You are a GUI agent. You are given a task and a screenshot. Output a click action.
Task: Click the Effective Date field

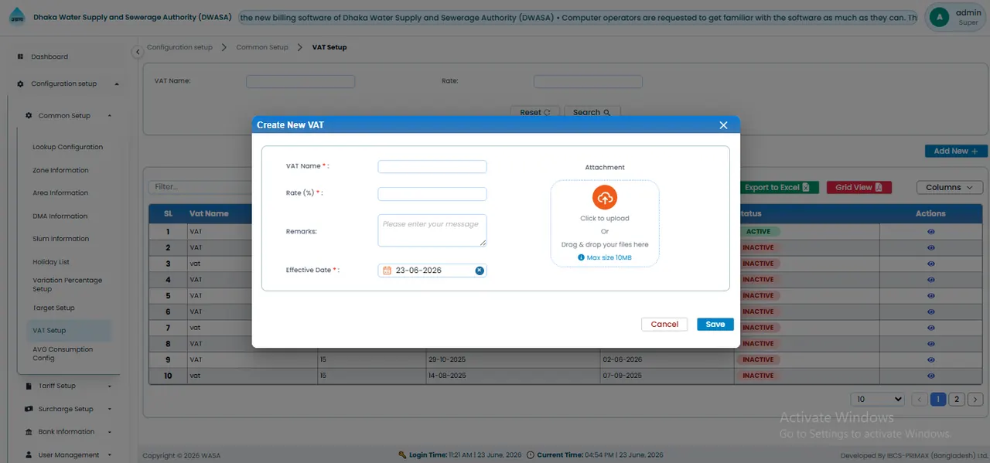pos(432,271)
